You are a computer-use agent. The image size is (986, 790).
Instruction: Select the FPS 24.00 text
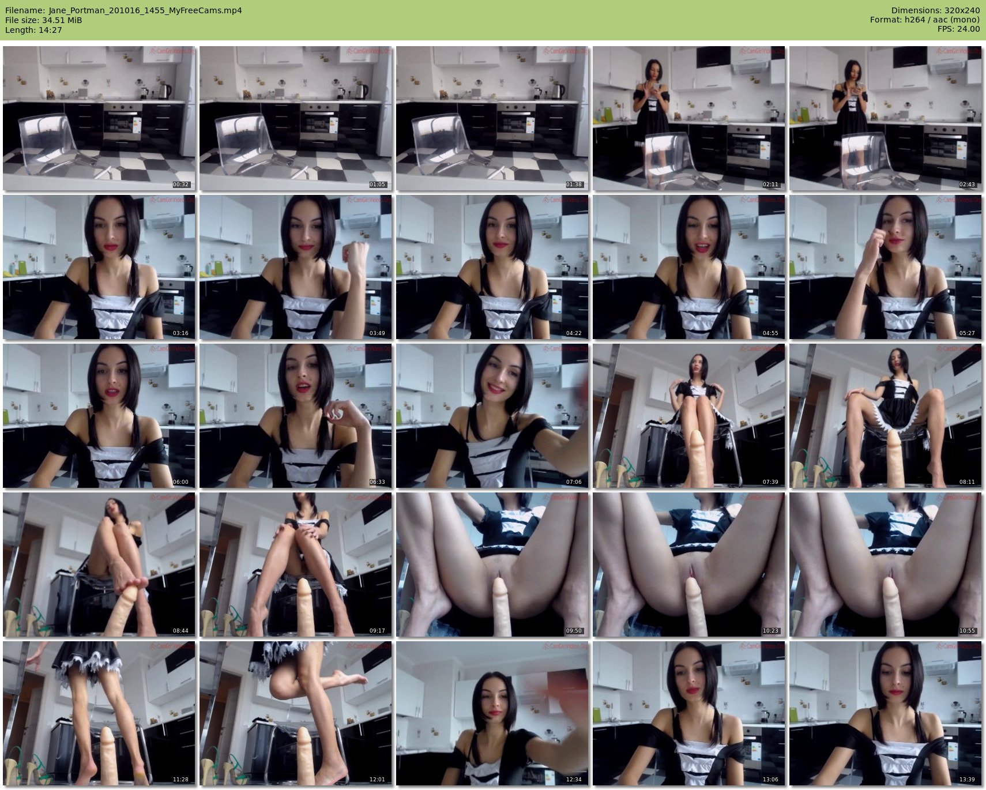[x=958, y=29]
